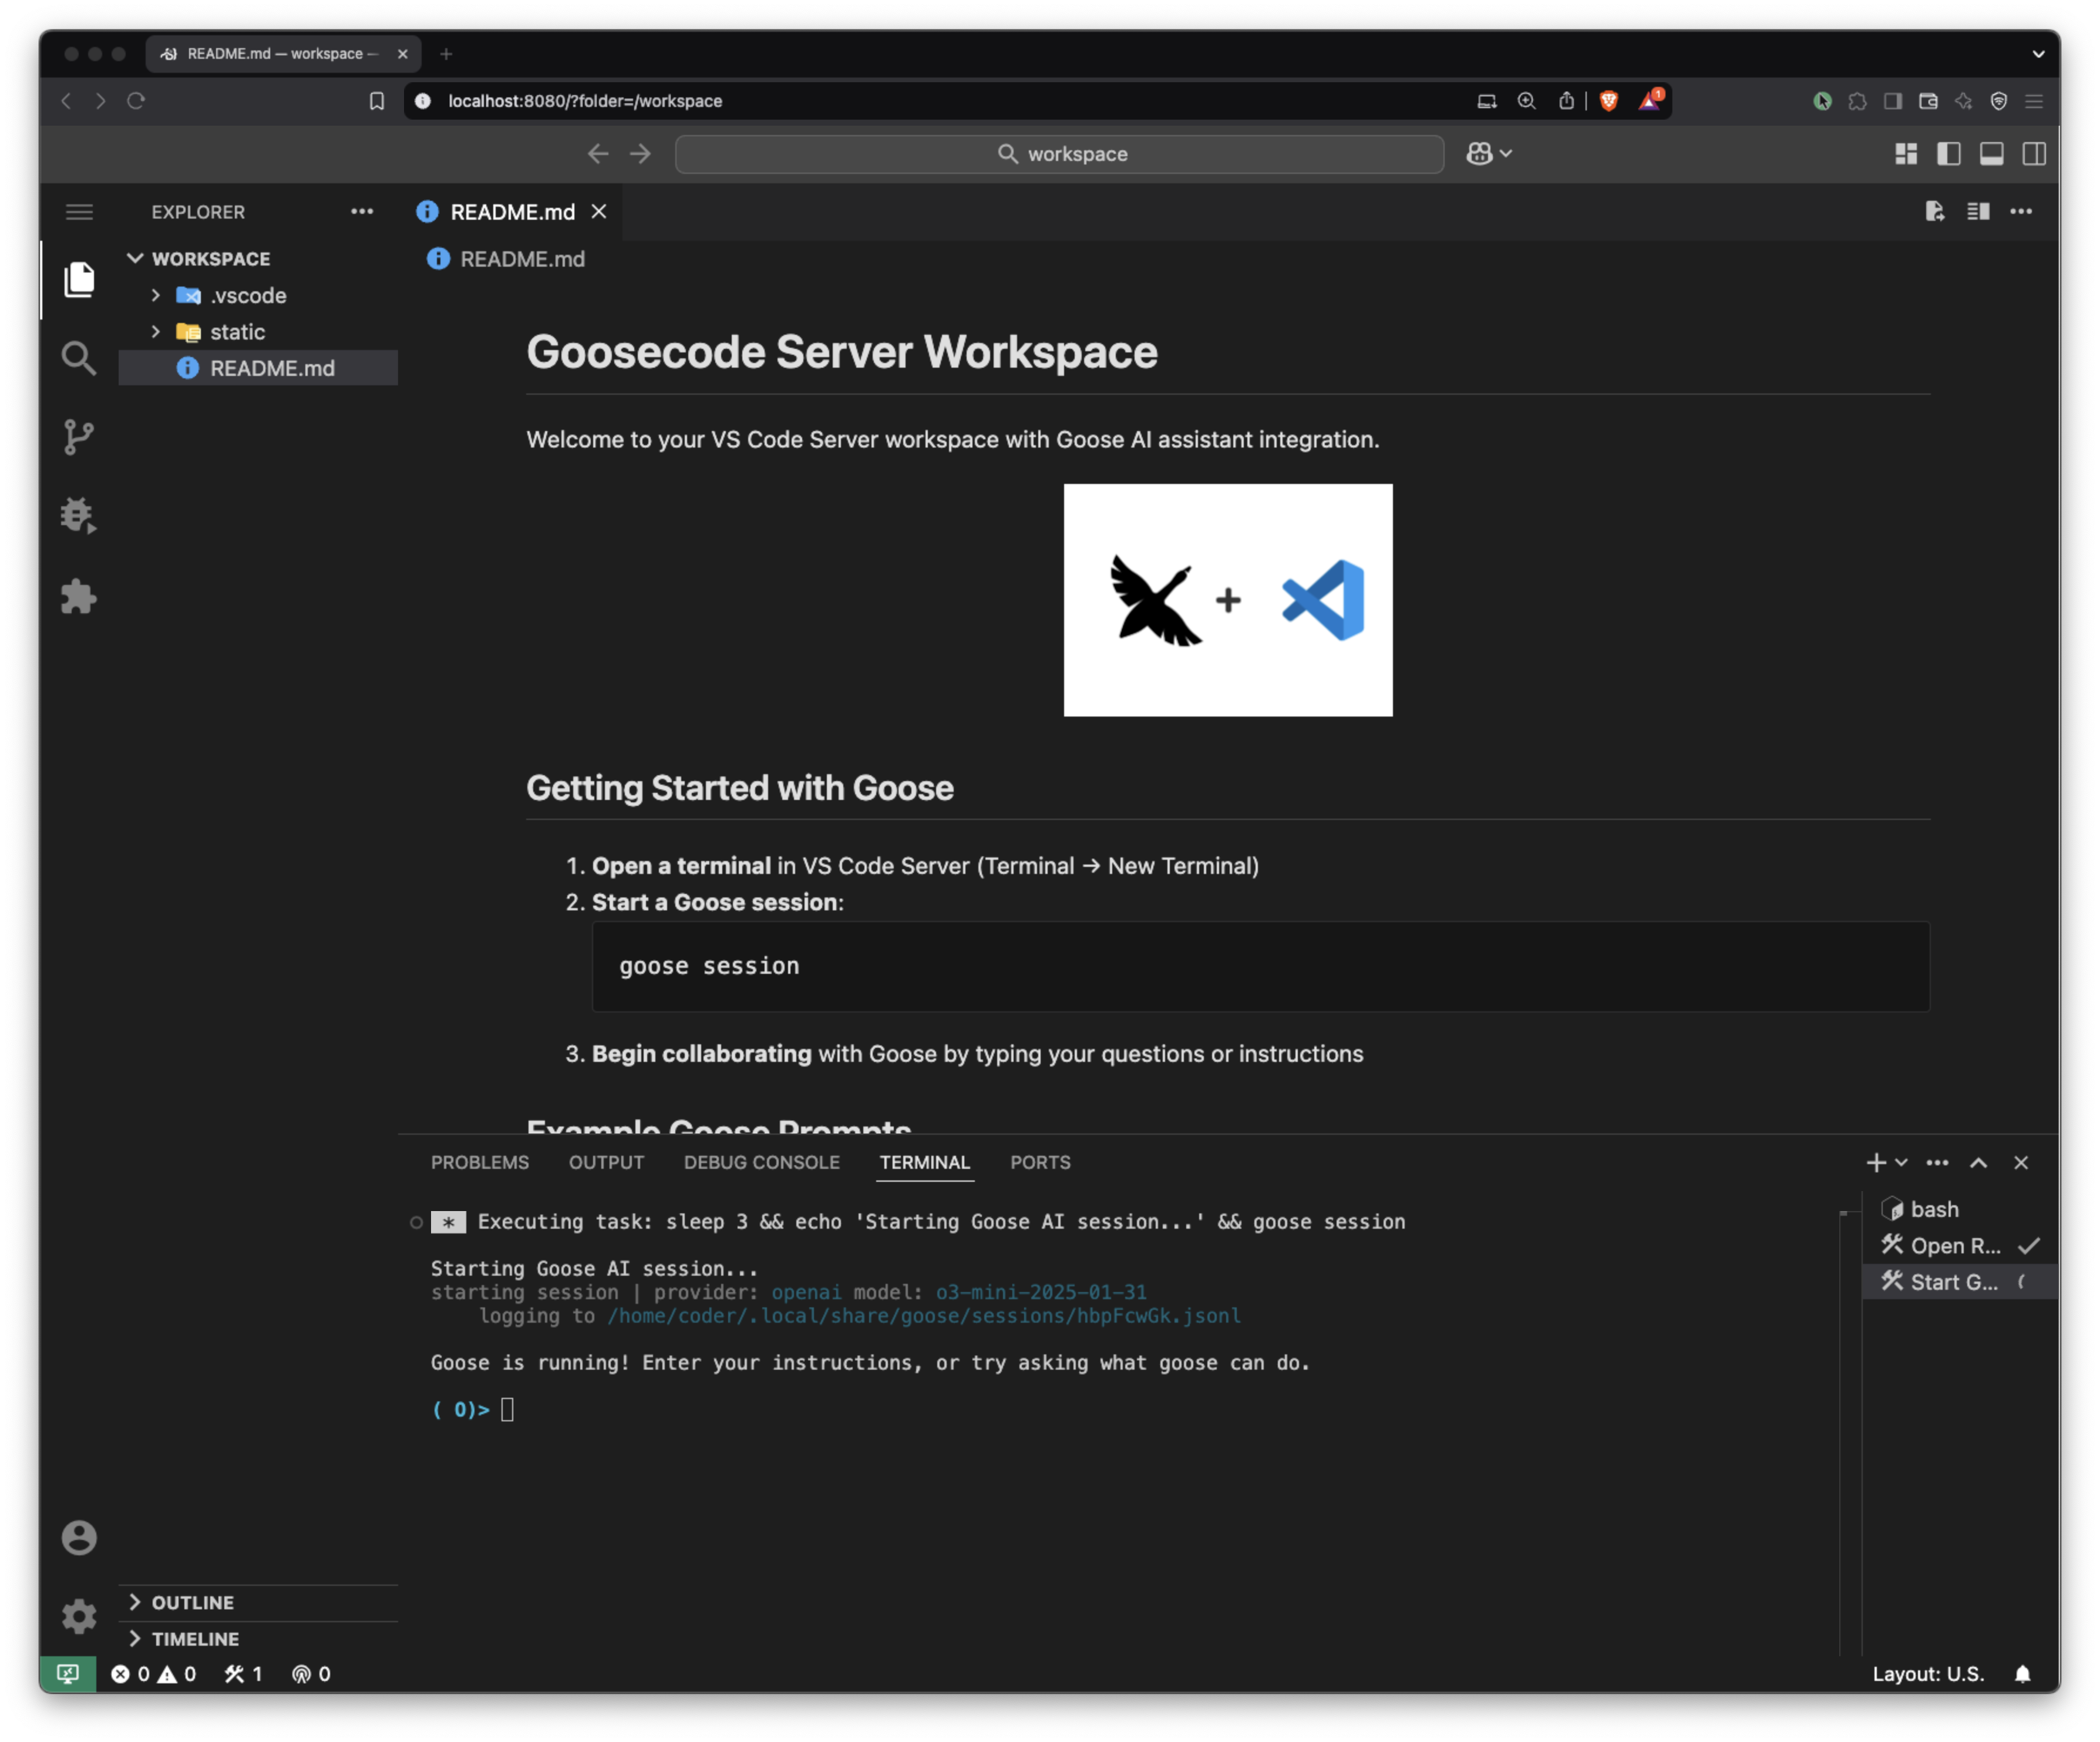Open the goose sessions log file link
Viewport: 2100px width, 1742px height.
(924, 1316)
